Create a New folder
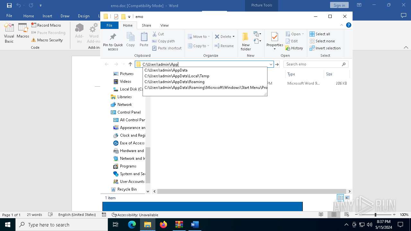The width and height of the screenshot is (411, 231). click(x=246, y=41)
